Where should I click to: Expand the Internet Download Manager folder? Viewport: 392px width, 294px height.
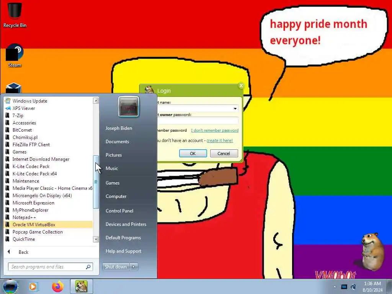(49, 159)
